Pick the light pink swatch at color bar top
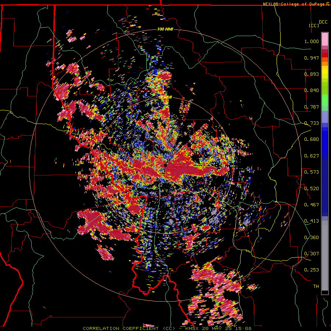 pos(325,39)
